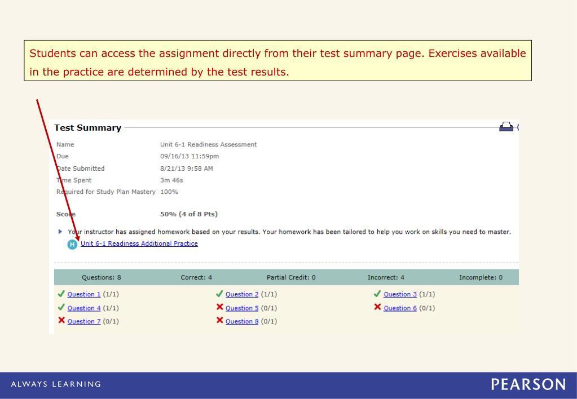Collapse the instructor homework message triangle
Screen dimensions: 577x399
click(60, 232)
